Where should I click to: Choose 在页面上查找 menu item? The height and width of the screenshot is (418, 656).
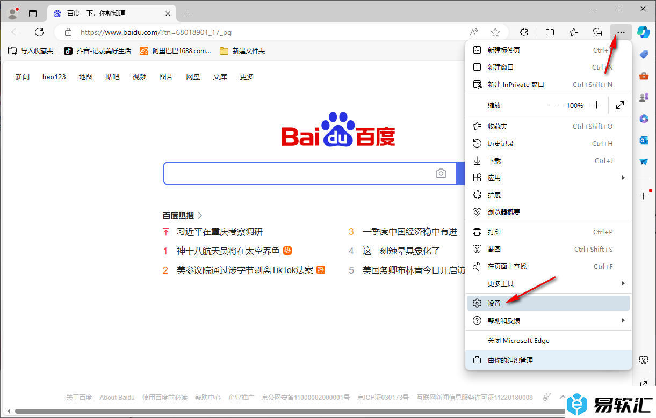click(548, 266)
